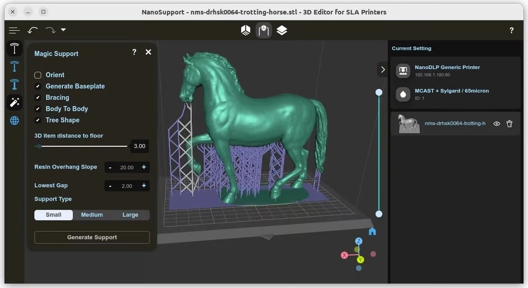Click the undo arrow
Viewport: 528px width, 288px height.
(33, 30)
